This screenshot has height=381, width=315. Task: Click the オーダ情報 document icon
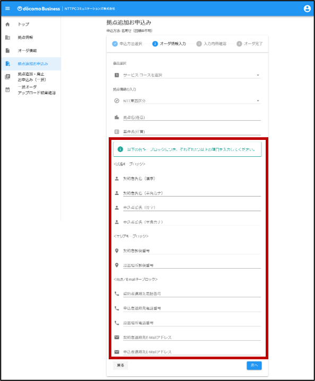click(7, 50)
